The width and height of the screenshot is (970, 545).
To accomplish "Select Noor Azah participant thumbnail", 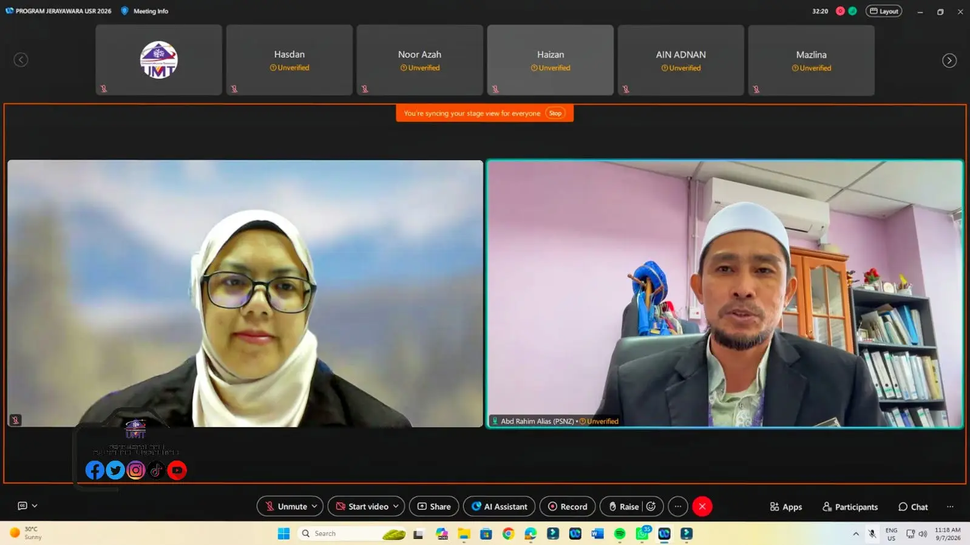I will (x=419, y=60).
